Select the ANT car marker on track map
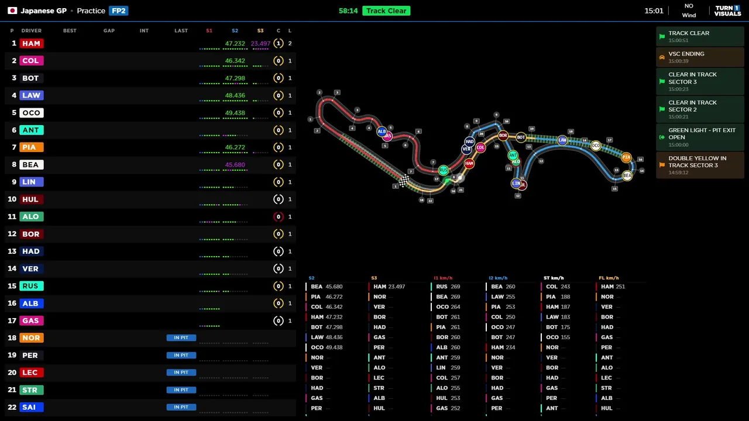This screenshot has height=421, width=749. [513, 155]
